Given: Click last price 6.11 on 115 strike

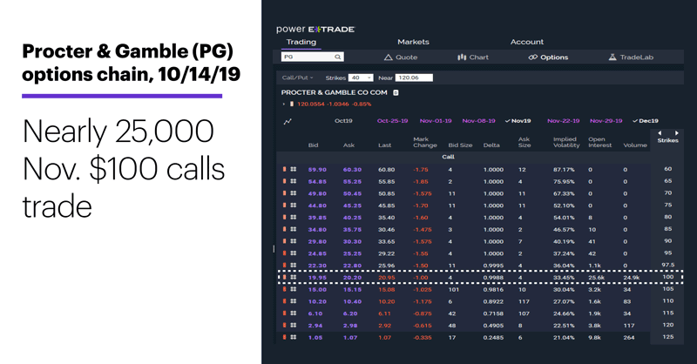Looking at the screenshot, I should pos(384,313).
